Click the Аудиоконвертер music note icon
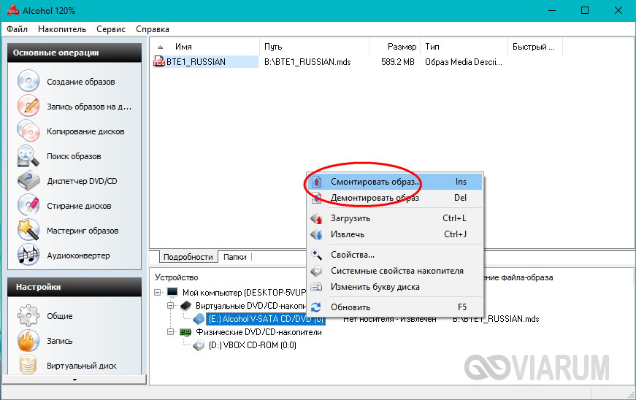Viewport: 636px width, 400px height. click(28, 255)
